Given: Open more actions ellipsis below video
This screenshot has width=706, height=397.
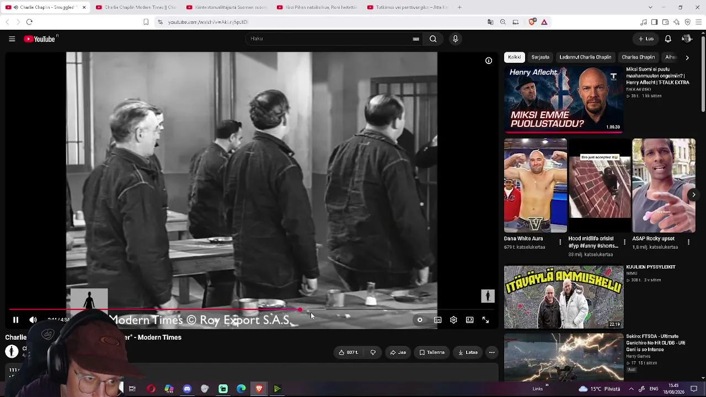Looking at the screenshot, I should pyautogui.click(x=492, y=352).
